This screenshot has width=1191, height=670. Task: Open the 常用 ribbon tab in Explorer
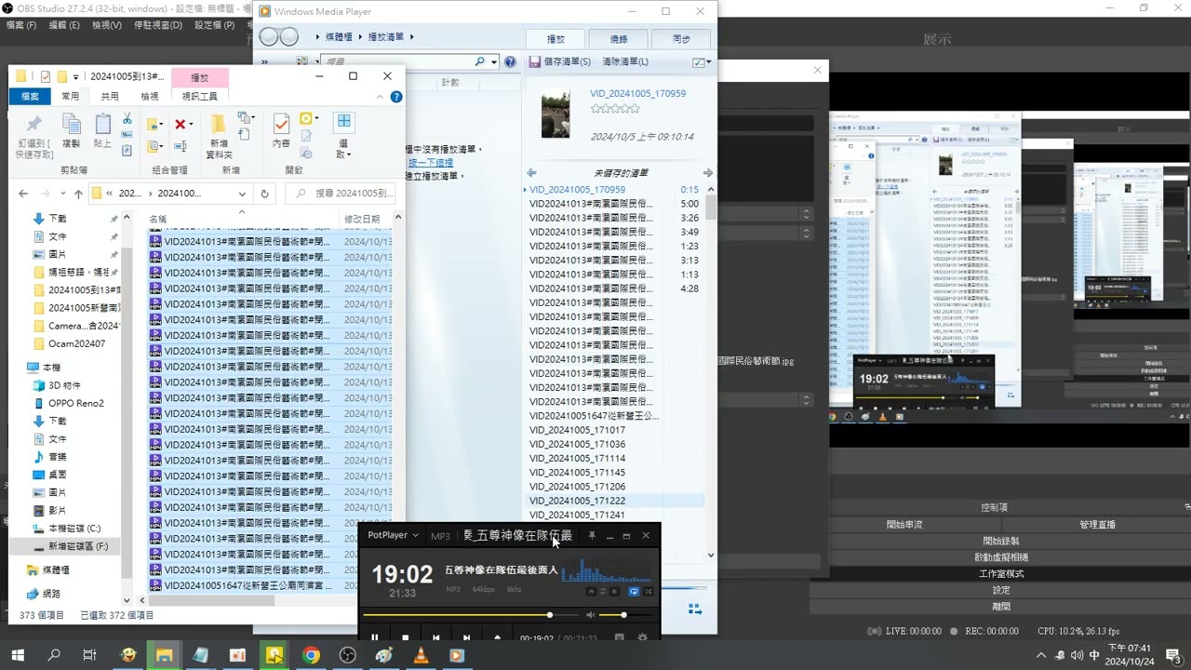coord(71,96)
